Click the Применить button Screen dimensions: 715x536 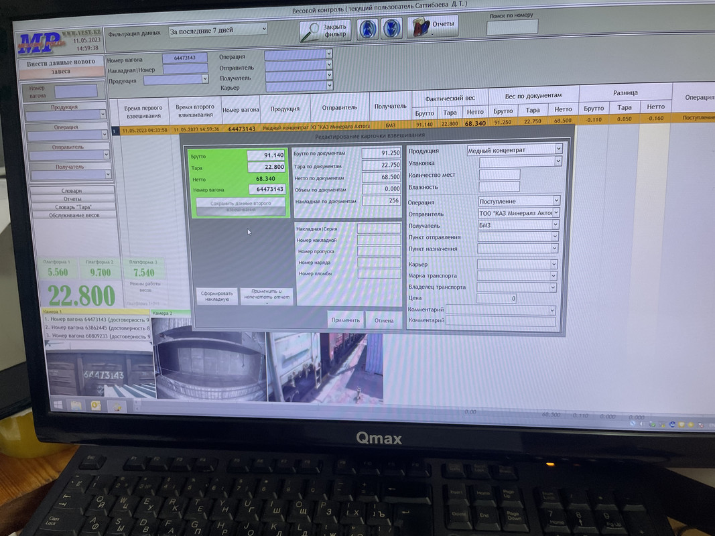click(x=345, y=320)
